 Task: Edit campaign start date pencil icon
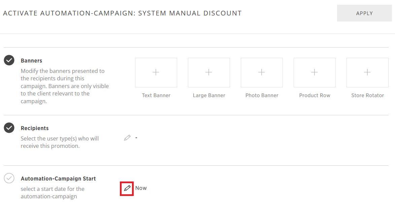tap(127, 188)
